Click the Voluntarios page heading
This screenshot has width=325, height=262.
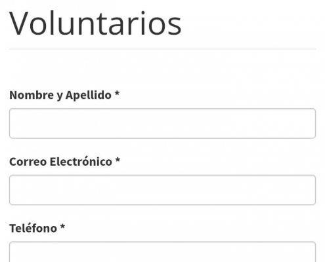tap(95, 23)
